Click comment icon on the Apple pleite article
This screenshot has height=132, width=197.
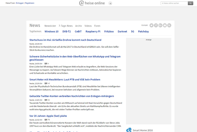(x=46, y=120)
